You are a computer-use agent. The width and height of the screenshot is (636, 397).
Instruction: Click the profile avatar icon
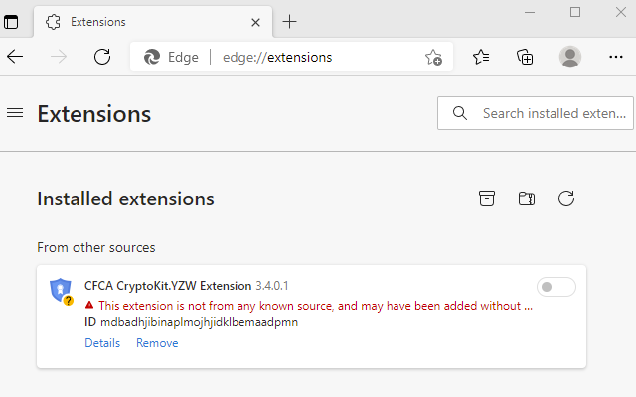click(x=570, y=57)
